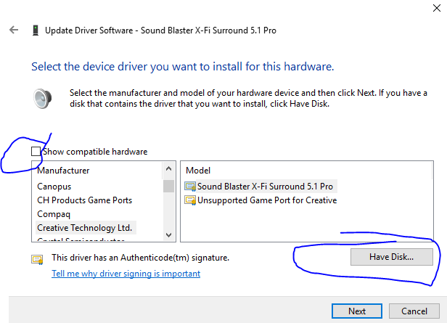
Task: Click the device icon beside the window title
Action: (36, 30)
